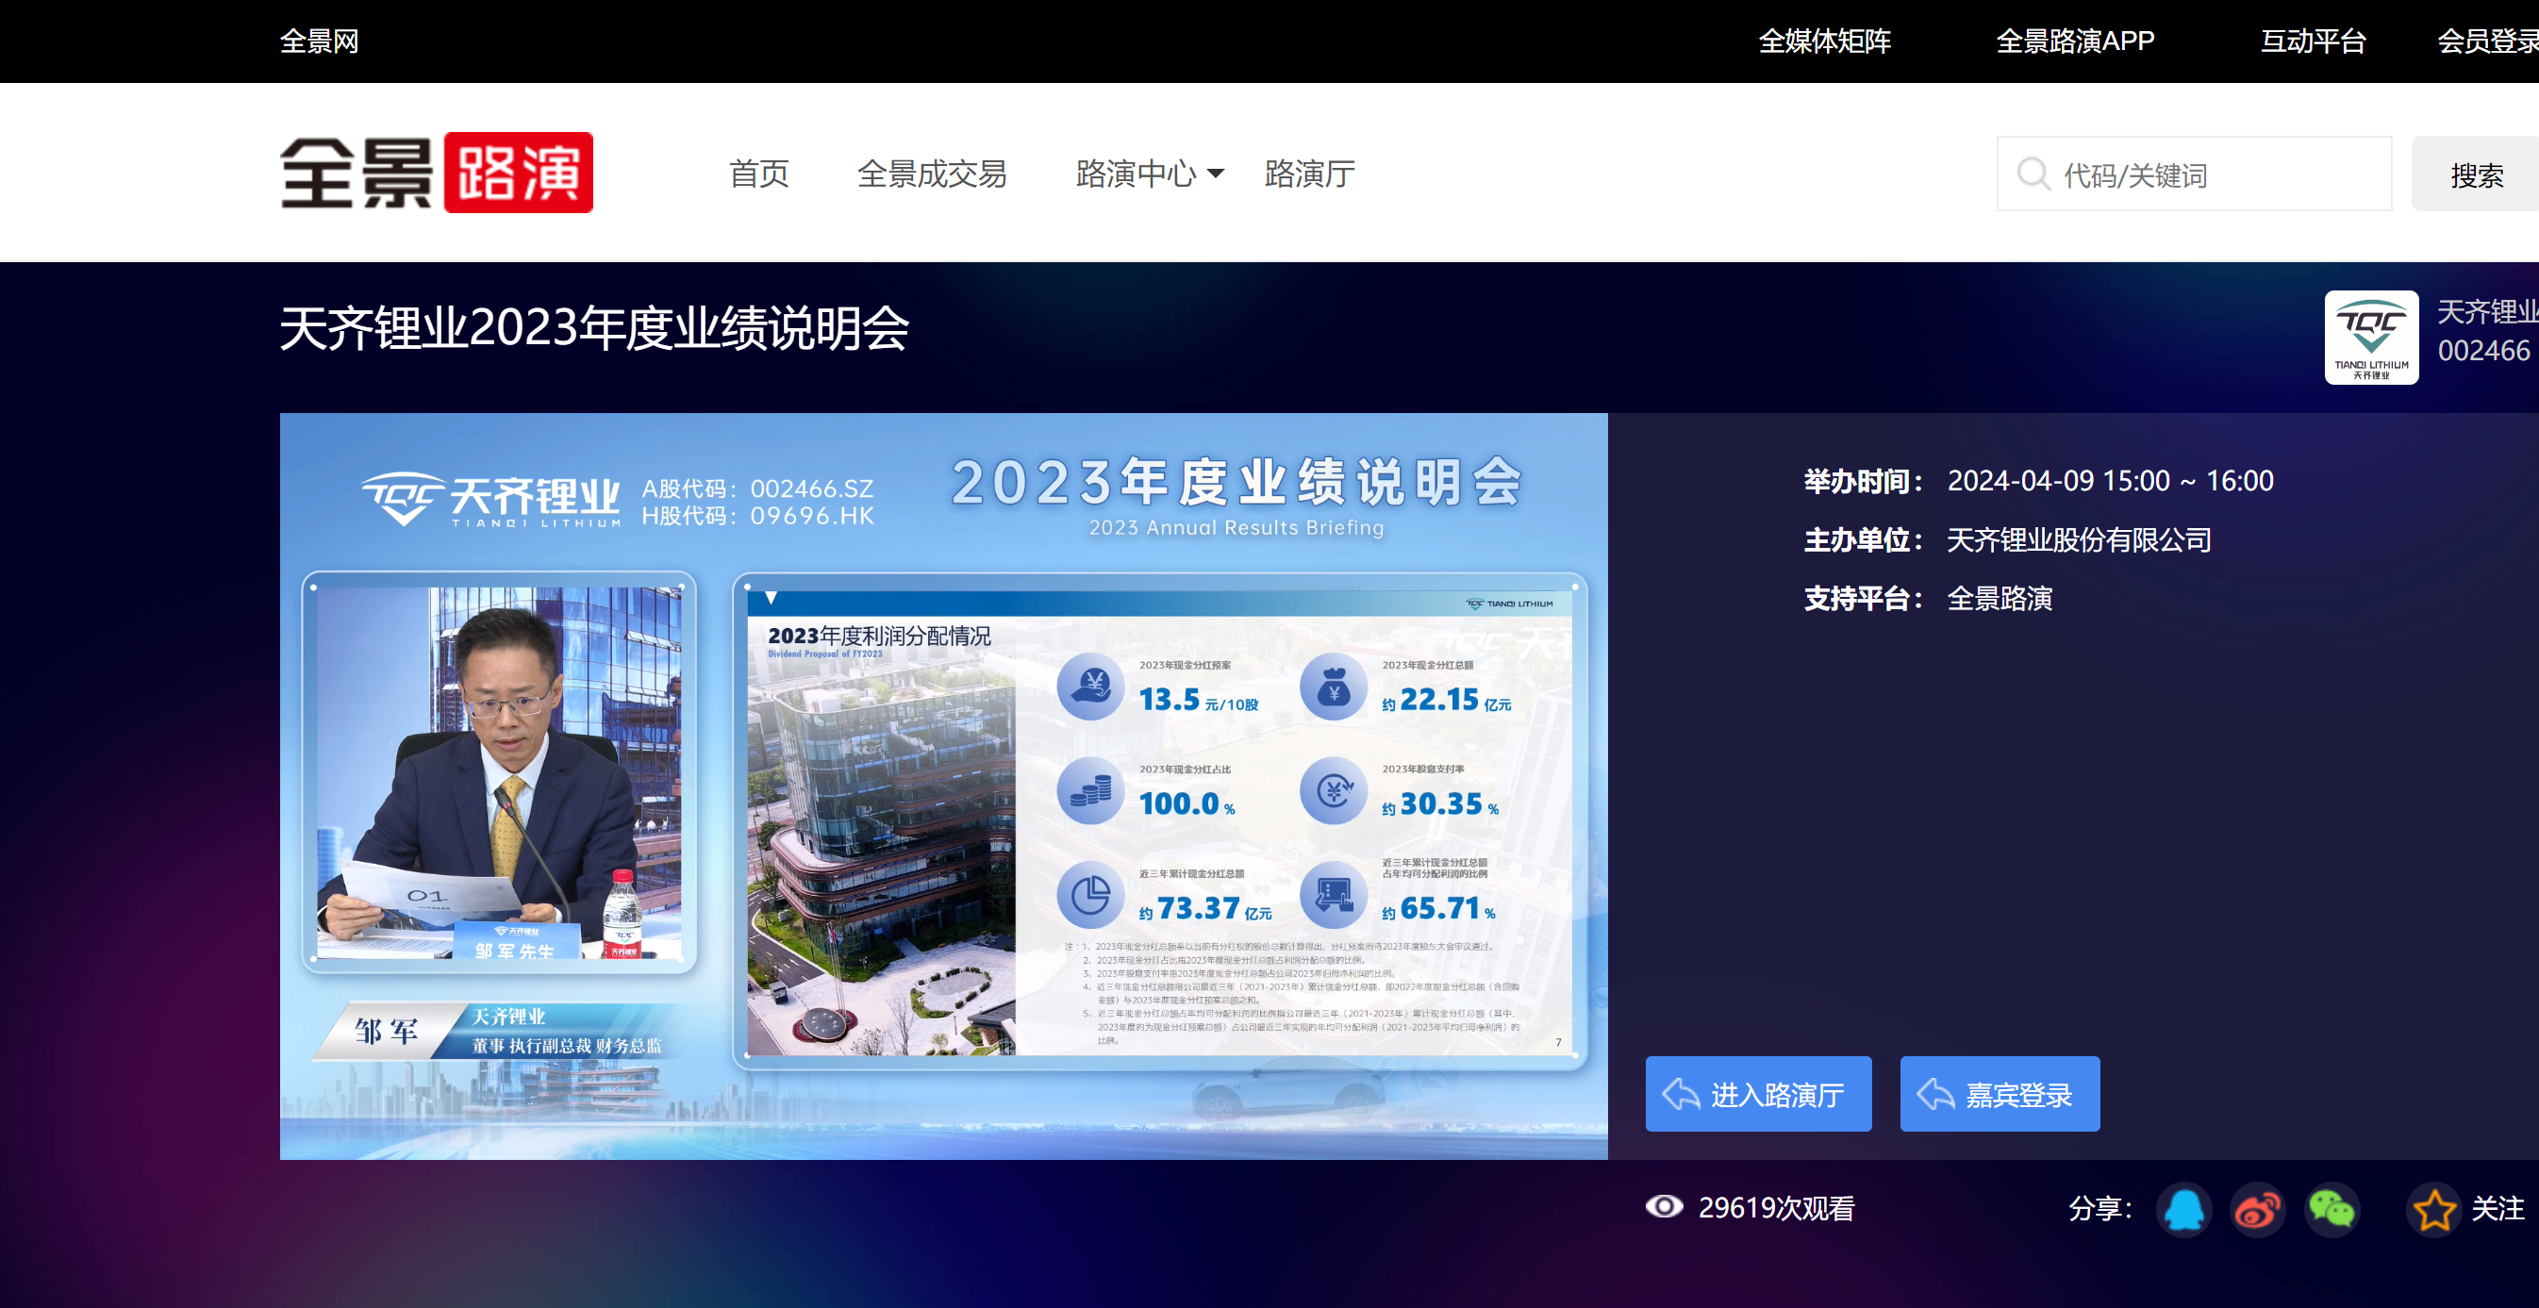This screenshot has width=2539, height=1308.
Task: Switch to the 首页 menu item
Action: [x=759, y=174]
